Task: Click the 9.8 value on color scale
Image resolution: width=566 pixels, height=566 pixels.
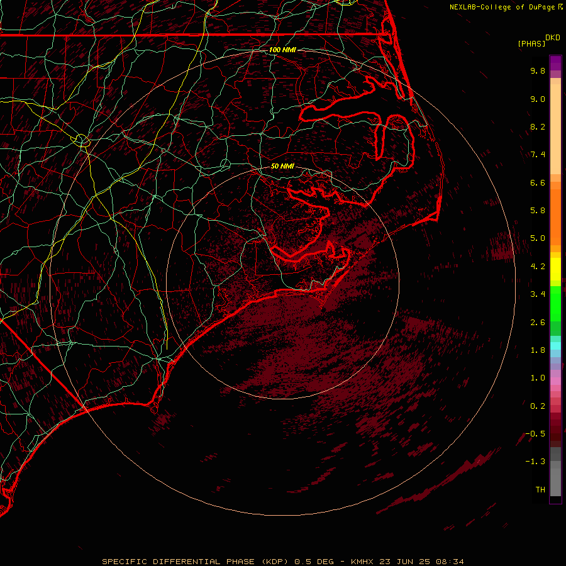Action: point(538,70)
